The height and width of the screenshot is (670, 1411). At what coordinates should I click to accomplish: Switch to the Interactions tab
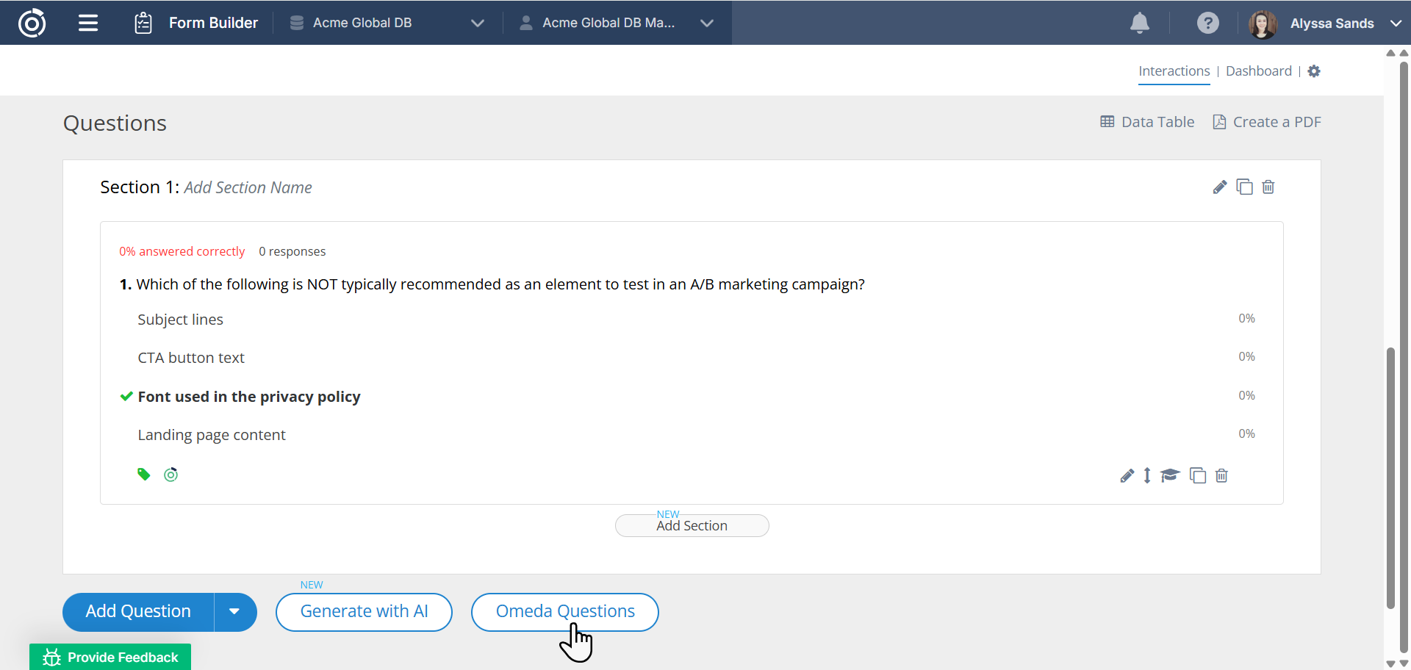click(x=1174, y=71)
